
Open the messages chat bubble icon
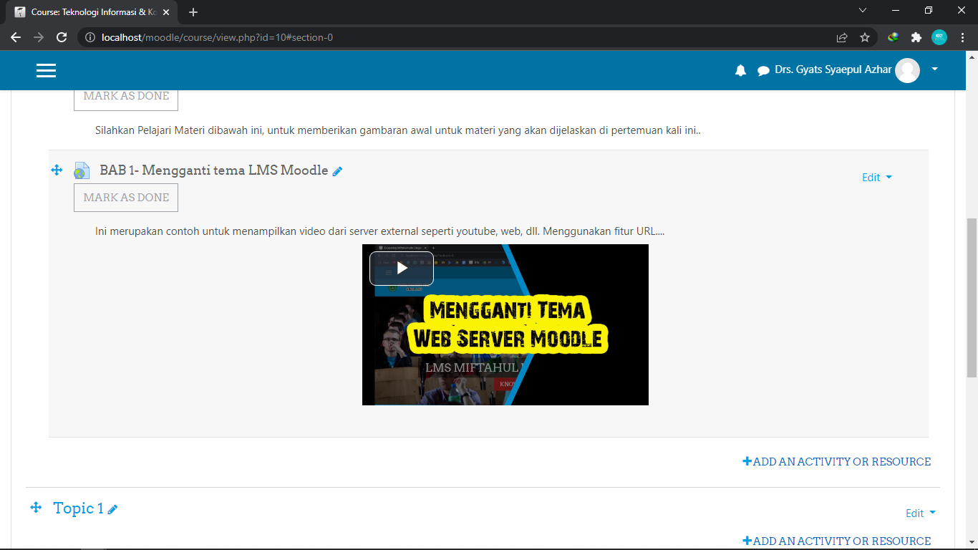pyautogui.click(x=763, y=71)
